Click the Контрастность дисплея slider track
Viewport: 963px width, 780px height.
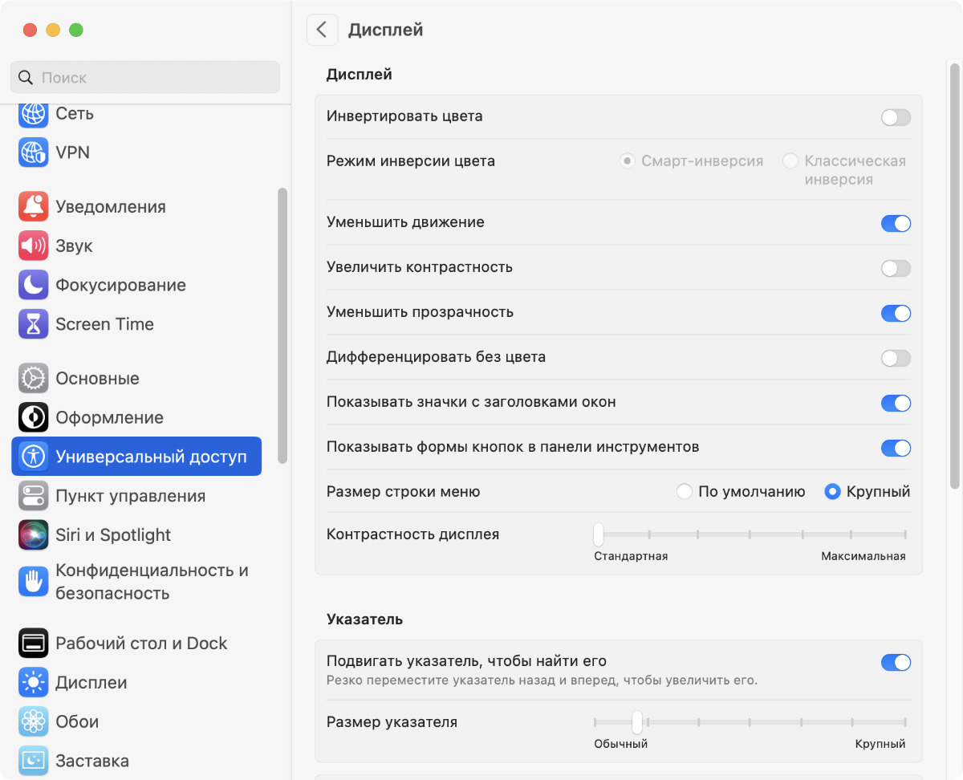(x=750, y=534)
